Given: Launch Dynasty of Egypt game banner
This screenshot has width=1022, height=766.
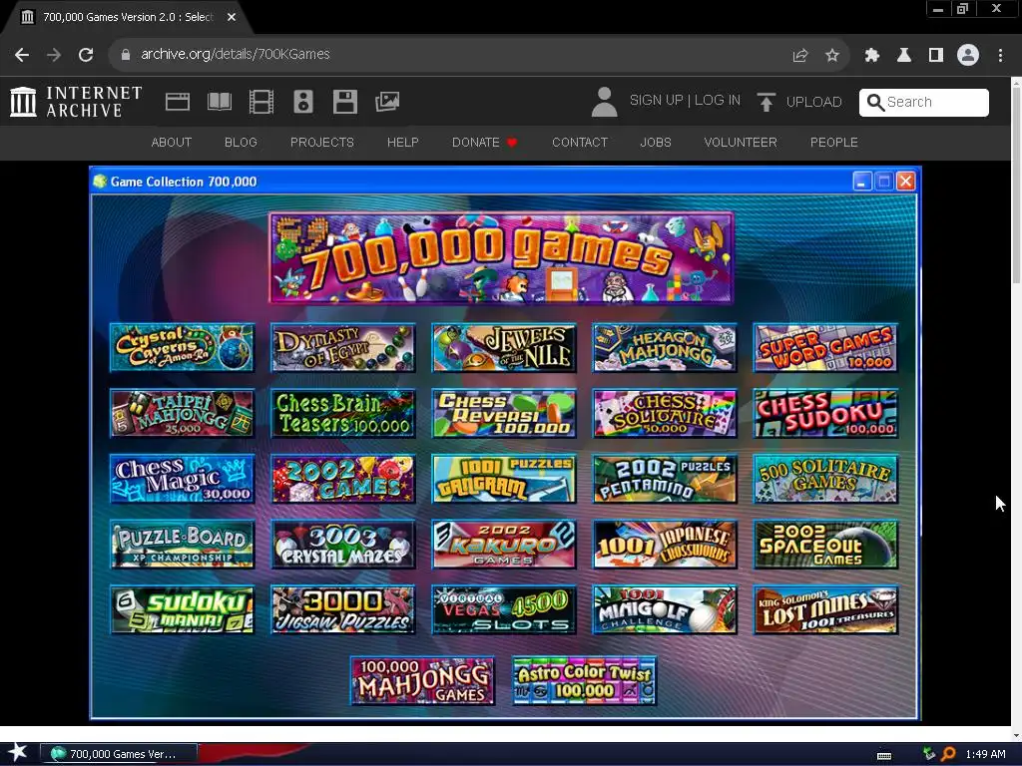Looking at the screenshot, I should pos(343,348).
